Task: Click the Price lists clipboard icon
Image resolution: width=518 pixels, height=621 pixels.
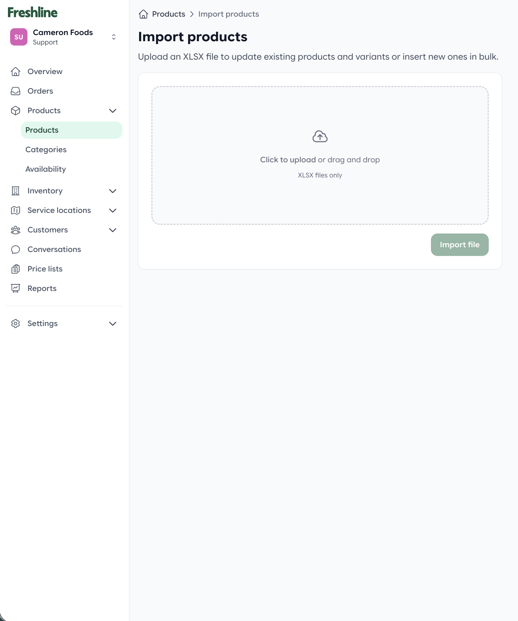Action: (x=16, y=269)
